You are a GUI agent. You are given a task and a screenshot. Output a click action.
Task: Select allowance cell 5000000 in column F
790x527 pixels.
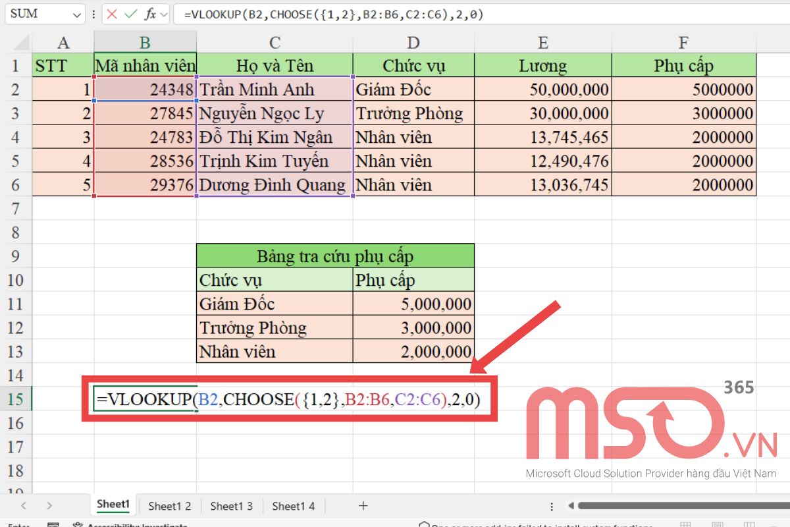pyautogui.click(x=684, y=89)
